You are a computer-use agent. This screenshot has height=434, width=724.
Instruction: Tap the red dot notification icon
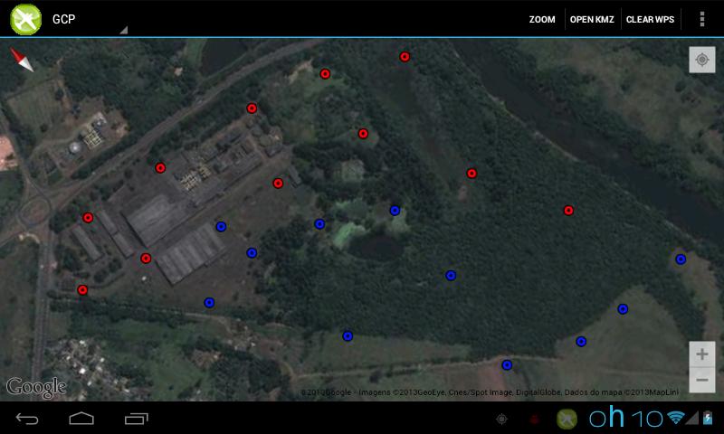click(534, 419)
